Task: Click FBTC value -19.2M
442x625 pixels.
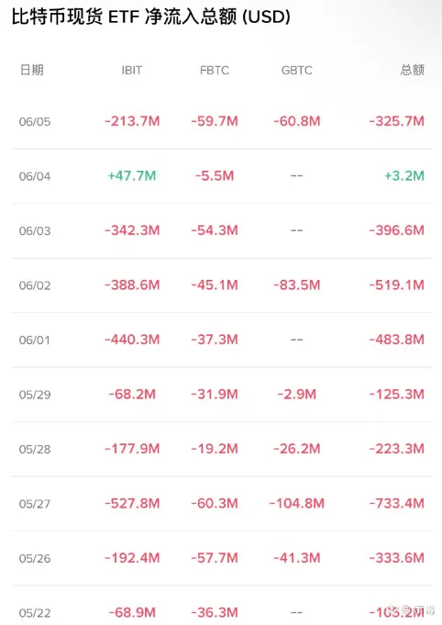Action: (x=215, y=449)
